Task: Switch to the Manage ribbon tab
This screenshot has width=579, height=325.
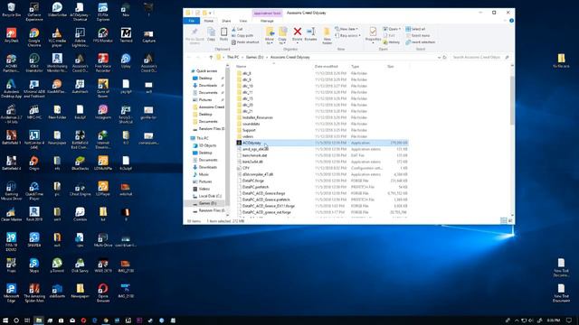Action: [x=267, y=21]
